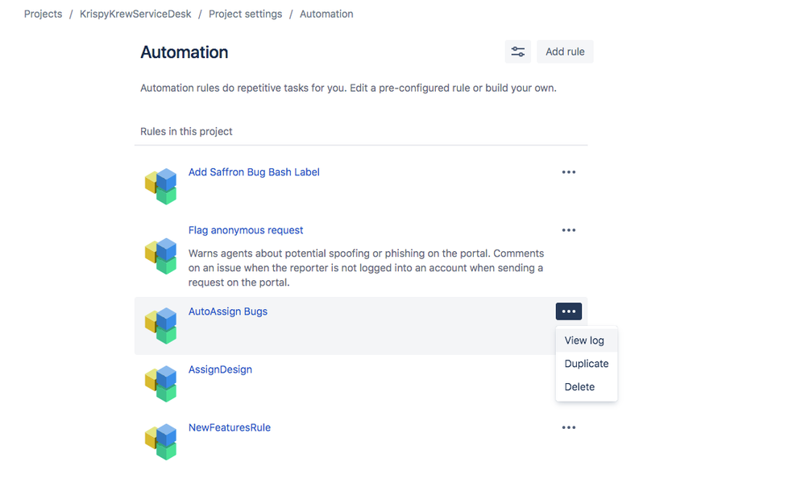Click the KrispyKrewServiceDesk breadcrumb link

click(135, 14)
